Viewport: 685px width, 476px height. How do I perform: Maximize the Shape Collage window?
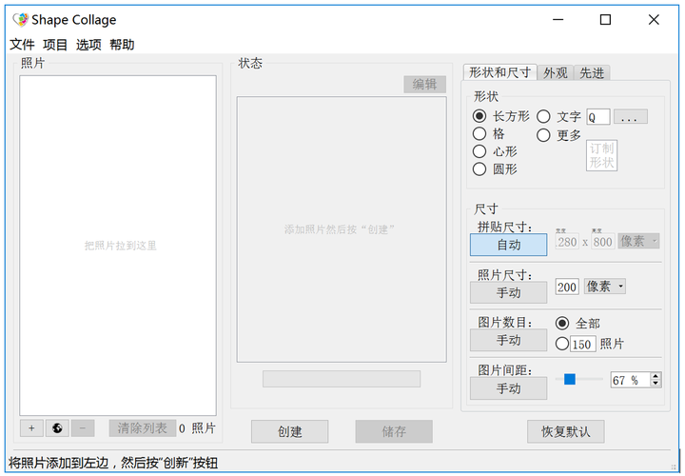click(605, 20)
